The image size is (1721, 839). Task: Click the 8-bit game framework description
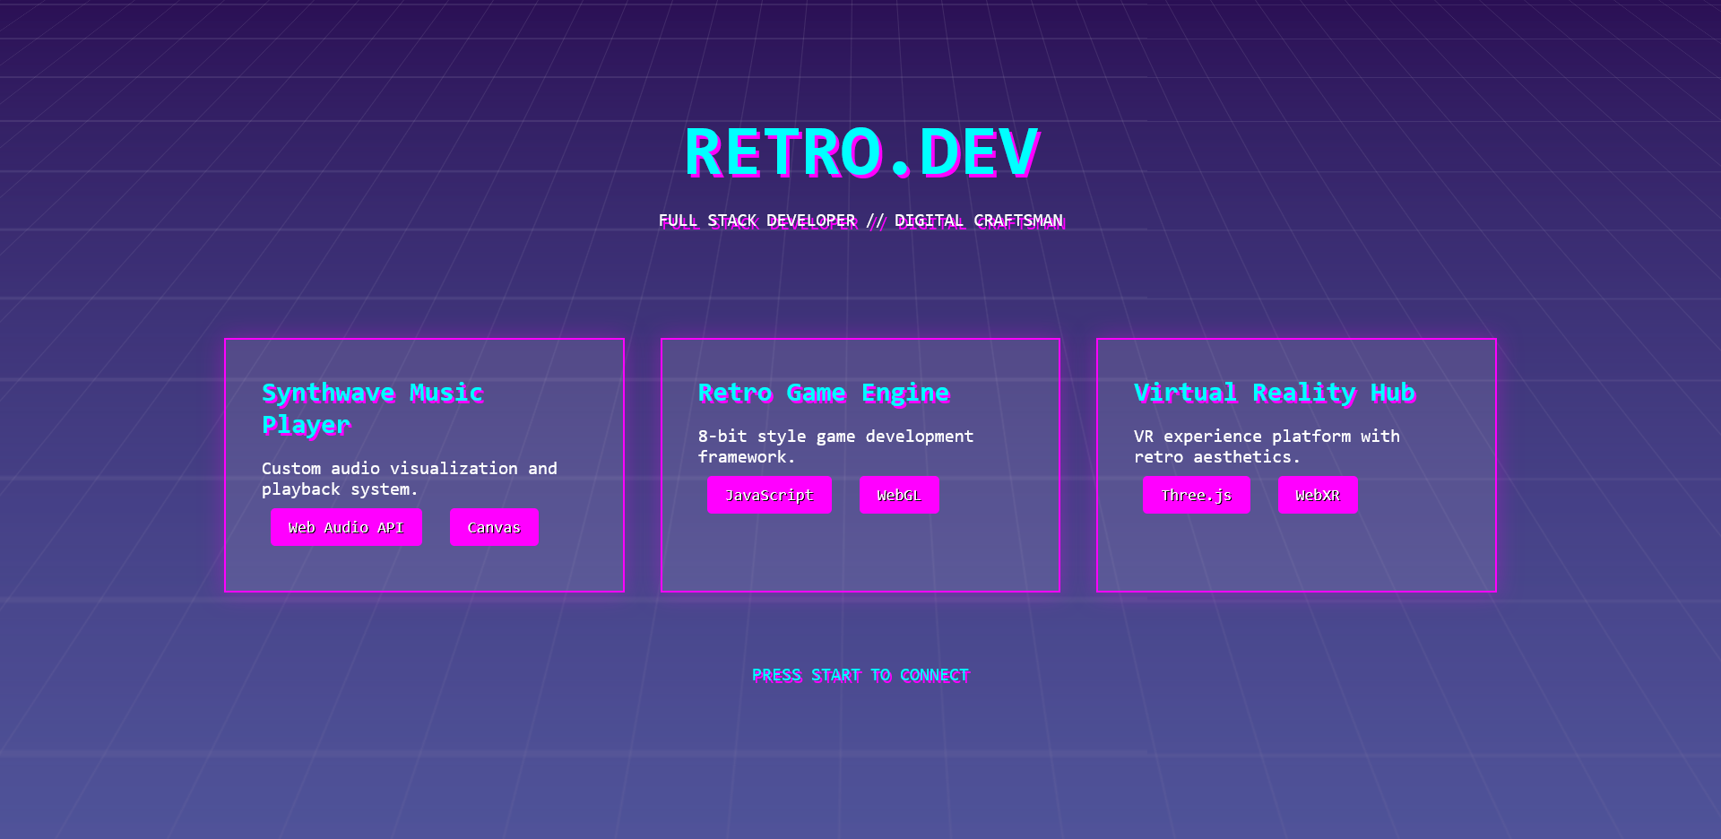click(x=835, y=445)
